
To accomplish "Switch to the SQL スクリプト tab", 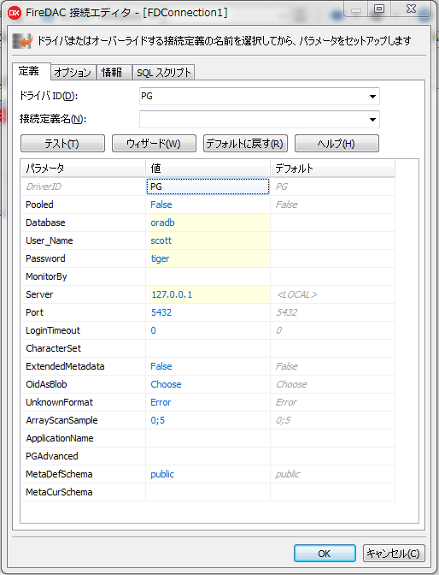I will pyautogui.click(x=164, y=73).
